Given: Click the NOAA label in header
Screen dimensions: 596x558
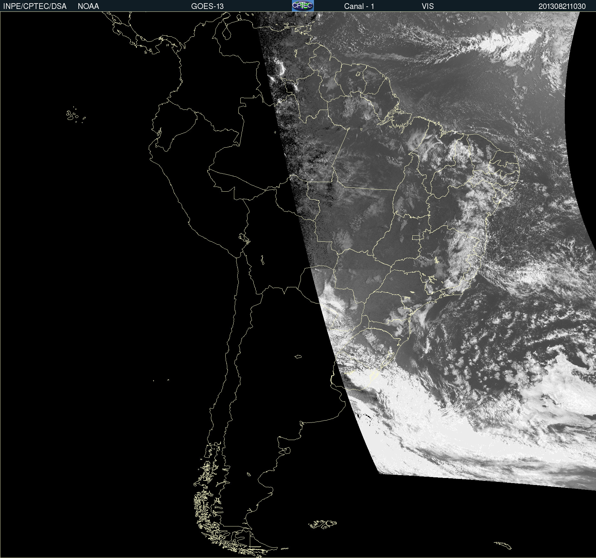Looking at the screenshot, I should 88,6.
